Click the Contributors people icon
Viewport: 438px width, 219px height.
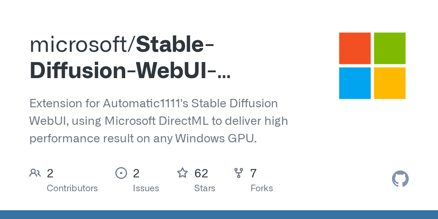click(35, 173)
